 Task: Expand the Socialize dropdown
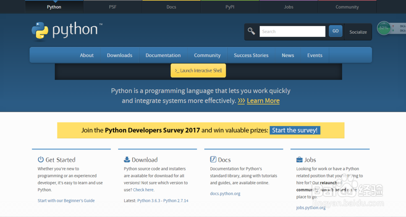coord(358,32)
